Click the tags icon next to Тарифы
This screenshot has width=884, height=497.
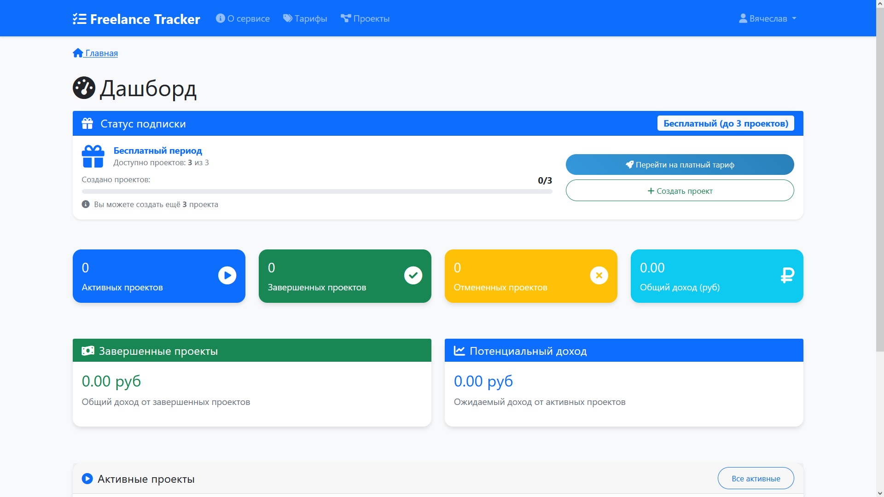pos(288,18)
